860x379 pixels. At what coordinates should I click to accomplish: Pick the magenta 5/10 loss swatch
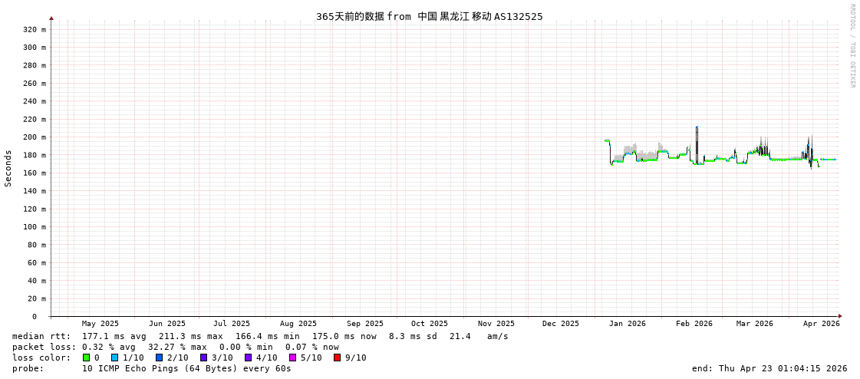292,358
